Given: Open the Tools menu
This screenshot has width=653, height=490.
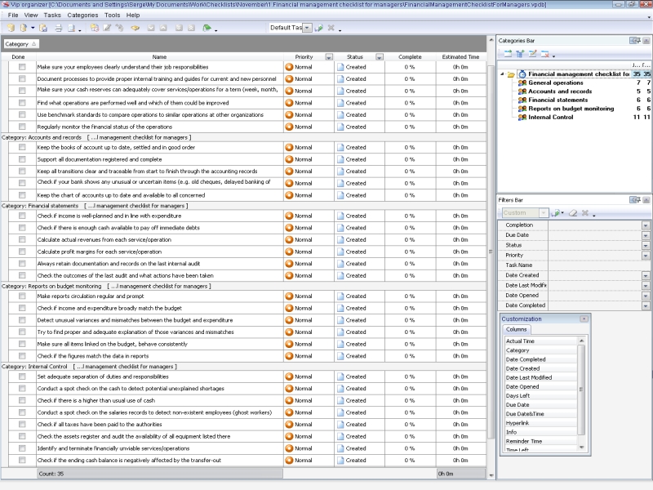Looking at the screenshot, I should click(112, 16).
